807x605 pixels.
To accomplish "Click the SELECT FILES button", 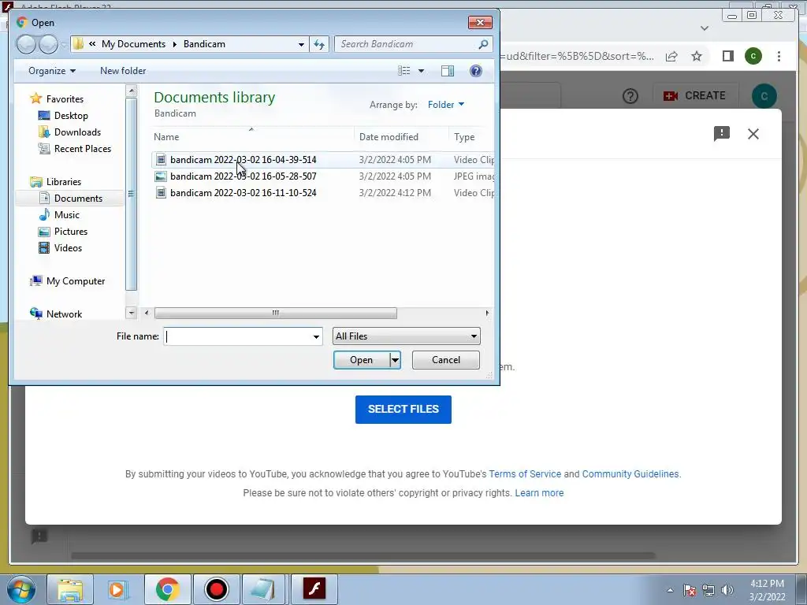I will (403, 410).
